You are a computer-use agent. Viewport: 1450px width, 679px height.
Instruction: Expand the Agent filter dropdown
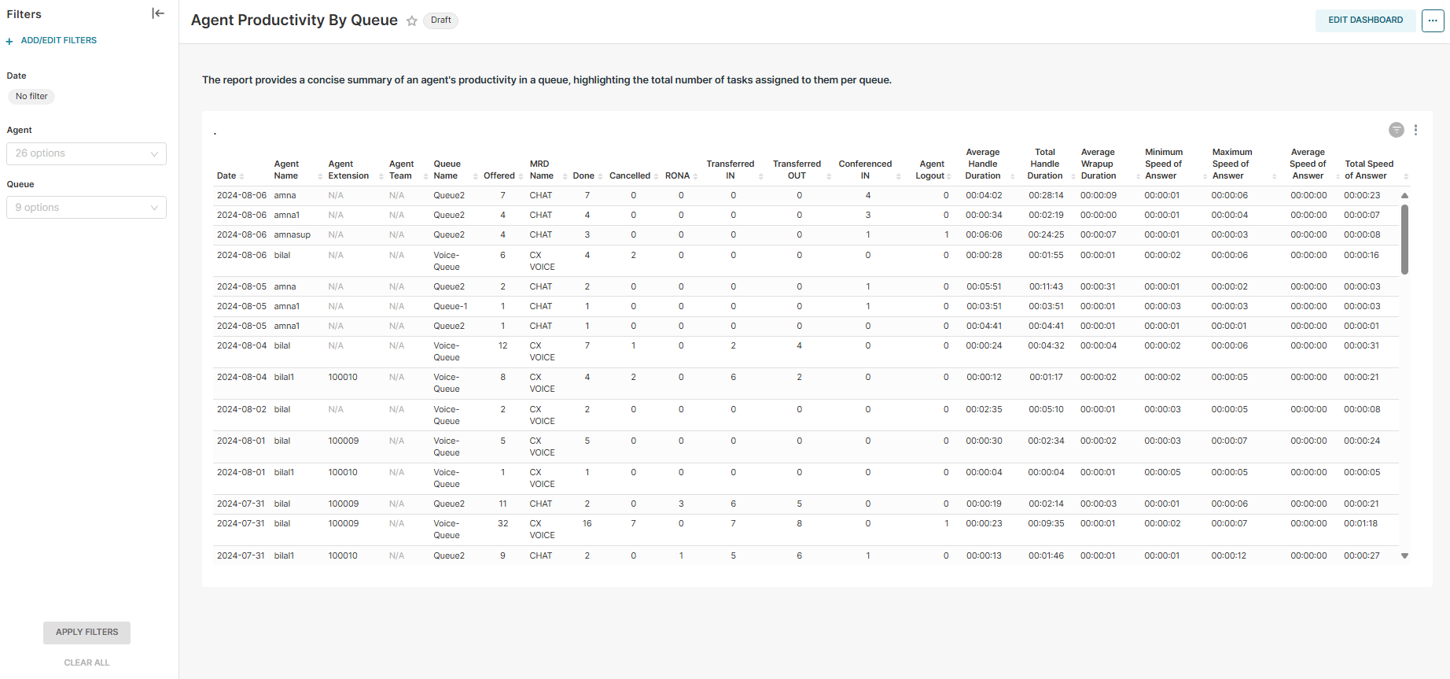pyautogui.click(x=86, y=153)
